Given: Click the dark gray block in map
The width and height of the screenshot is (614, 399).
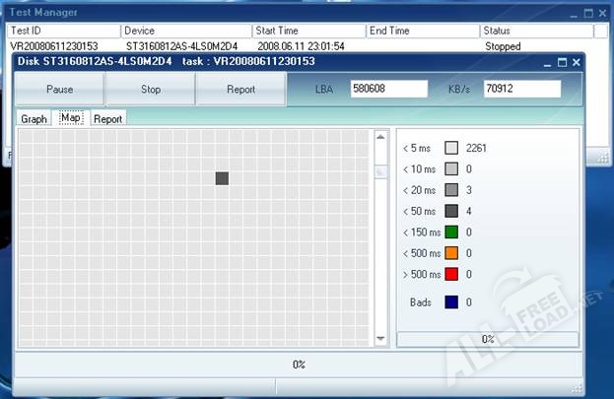Looking at the screenshot, I should tap(223, 178).
